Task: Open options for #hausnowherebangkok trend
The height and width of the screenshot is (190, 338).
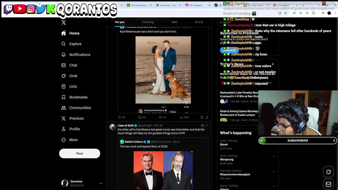Action: pos(274,171)
